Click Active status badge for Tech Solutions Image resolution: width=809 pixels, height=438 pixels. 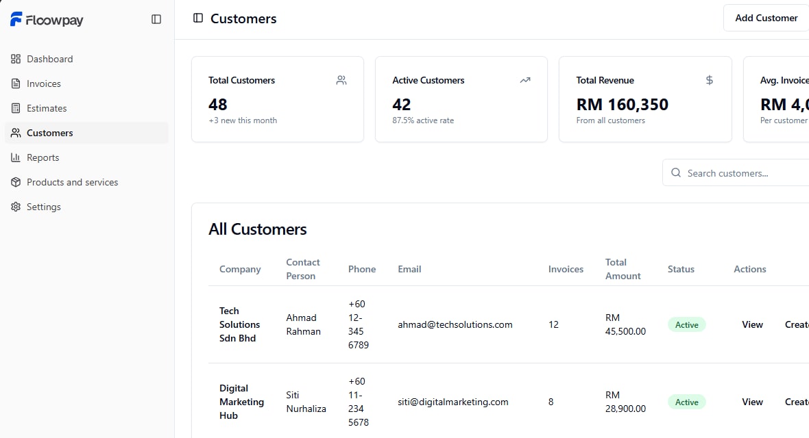click(x=687, y=324)
